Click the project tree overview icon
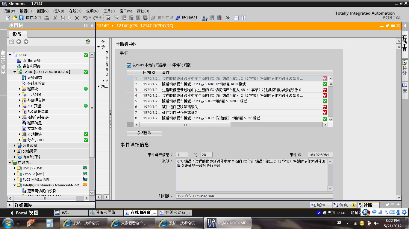Viewport: 409px width, 229px height. point(88,42)
